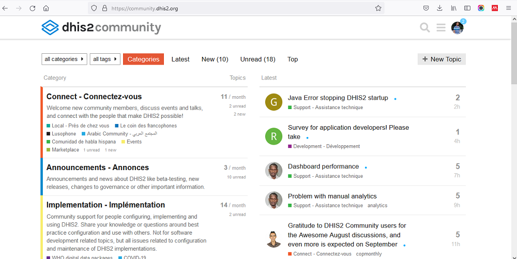Toggle the browser sidebar icon
This screenshot has width=517, height=259.
coord(467,8)
